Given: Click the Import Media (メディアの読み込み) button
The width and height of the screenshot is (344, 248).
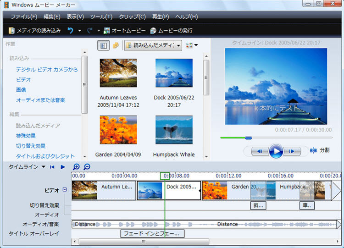Looking at the screenshot, I should click(35, 30).
